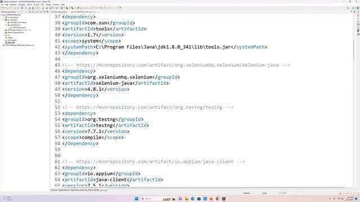
Task: Select the active perspective icon at the top right
Action: pos(358,8)
